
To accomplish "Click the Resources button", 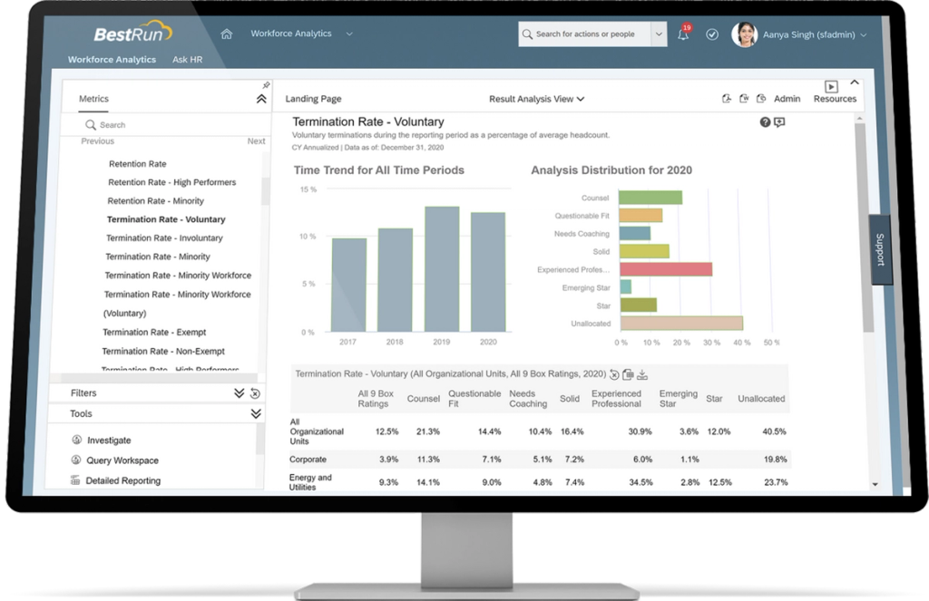I will 834,94.
